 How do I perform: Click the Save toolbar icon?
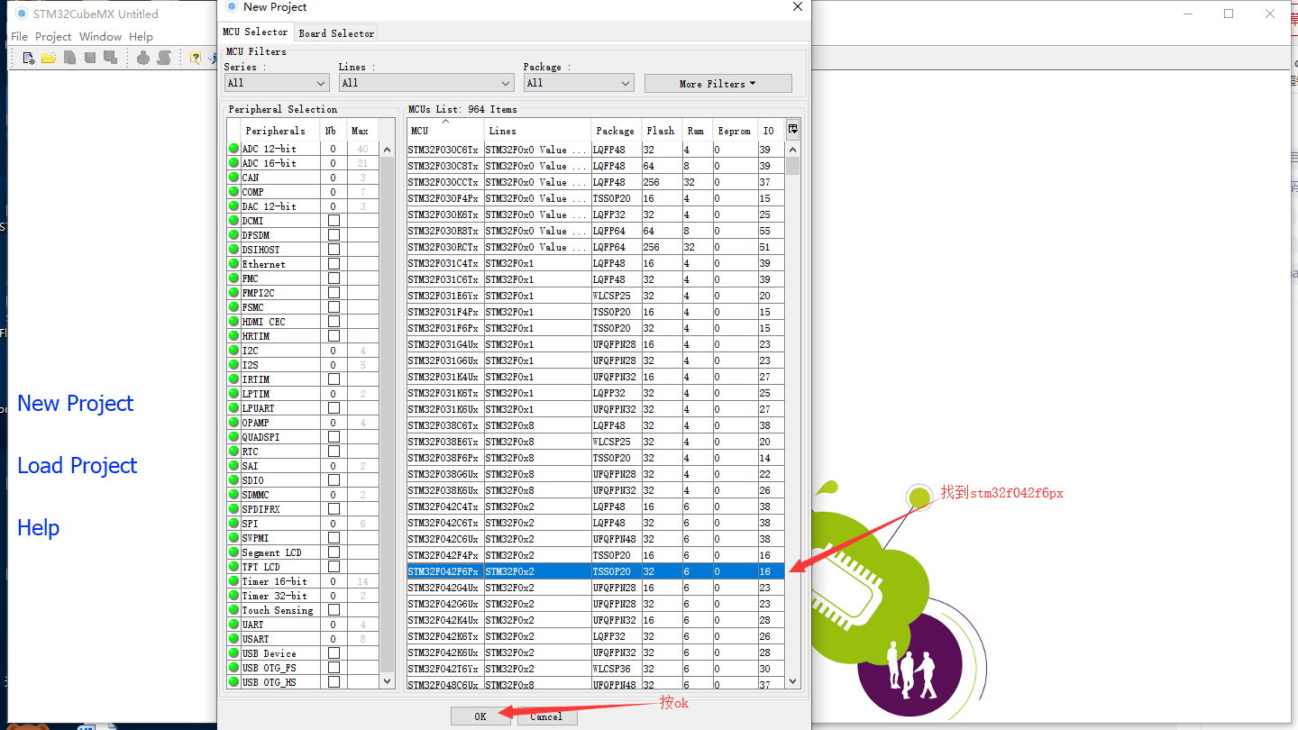coord(90,58)
